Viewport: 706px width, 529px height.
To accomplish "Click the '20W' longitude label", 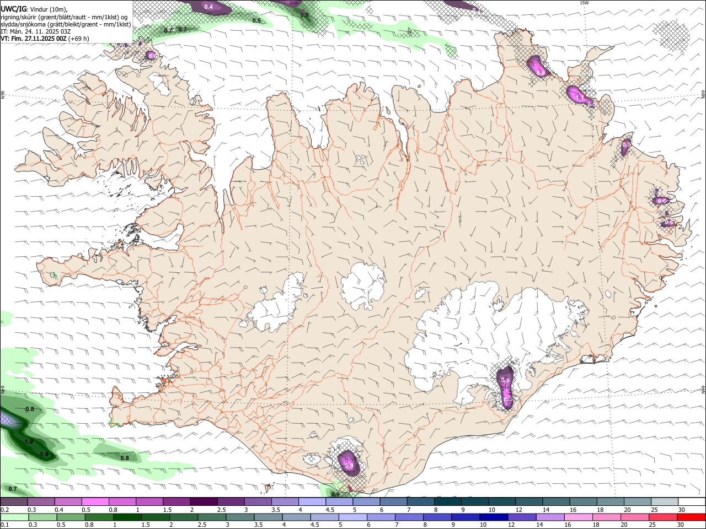I will (x=293, y=3).
